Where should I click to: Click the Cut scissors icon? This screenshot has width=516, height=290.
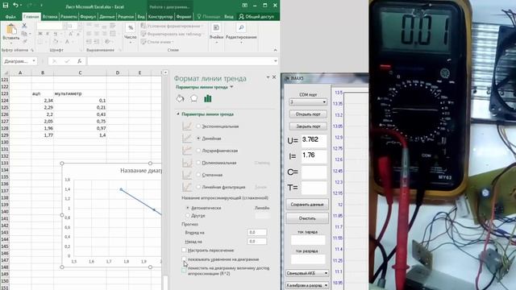point(24,26)
